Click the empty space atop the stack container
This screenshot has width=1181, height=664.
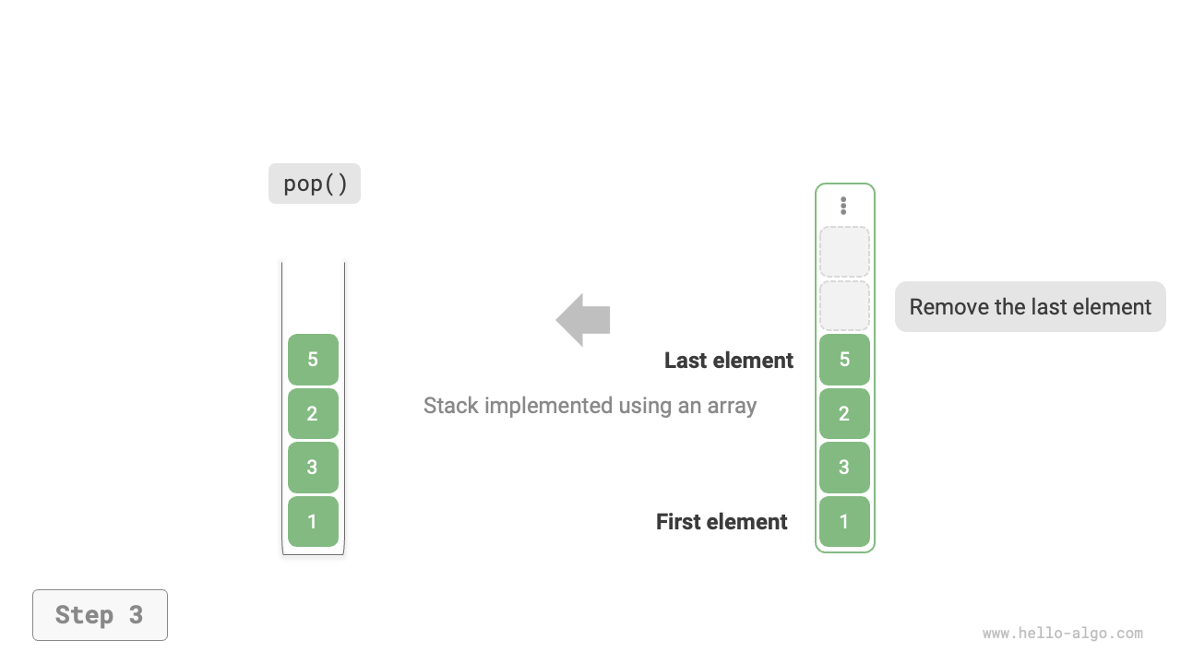pyautogui.click(x=313, y=295)
